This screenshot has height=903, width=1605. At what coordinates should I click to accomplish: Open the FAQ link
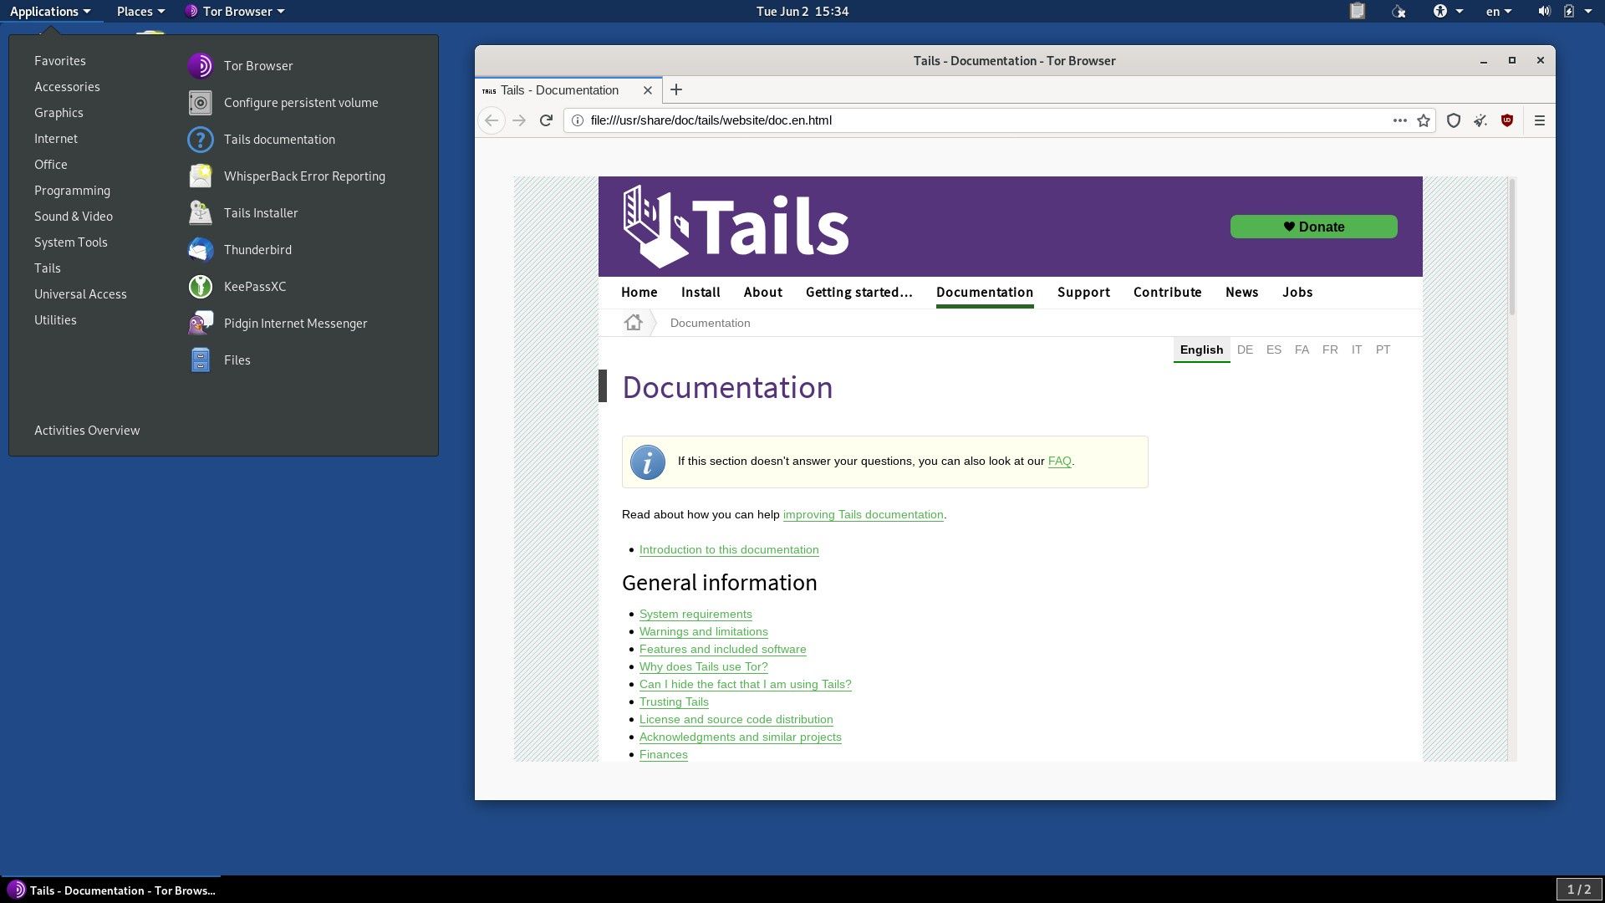[x=1059, y=462]
